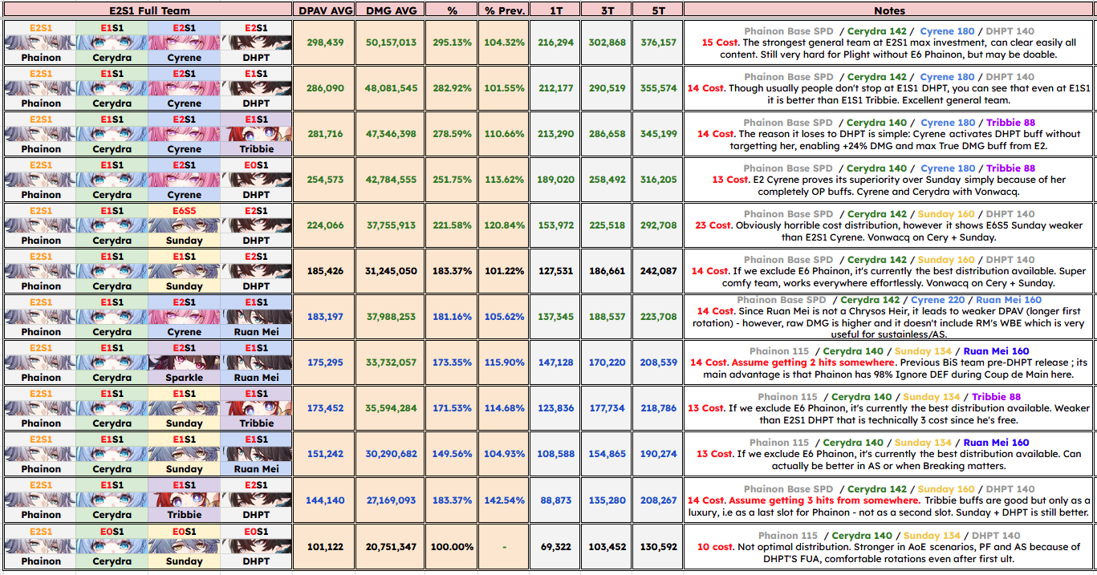The height and width of the screenshot is (575, 1097).
Task: Click the 295.13% cell
Action: (x=452, y=43)
